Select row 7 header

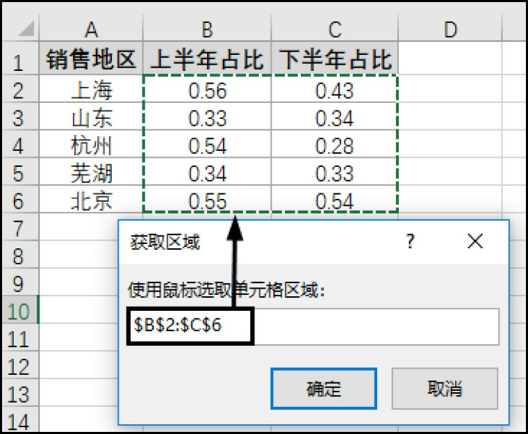click(20, 227)
